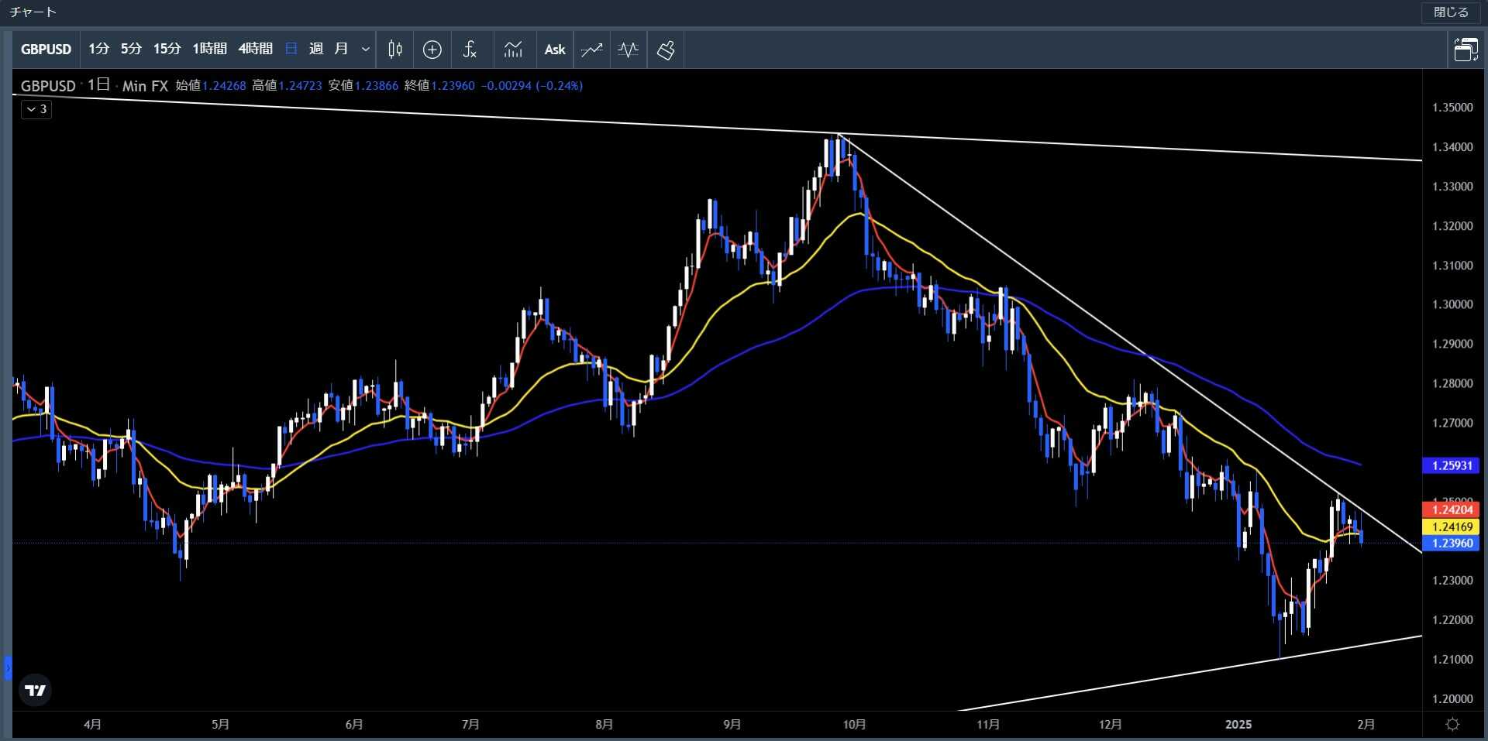Click the チャート window title
This screenshot has height=741, width=1488.
tap(33, 12)
